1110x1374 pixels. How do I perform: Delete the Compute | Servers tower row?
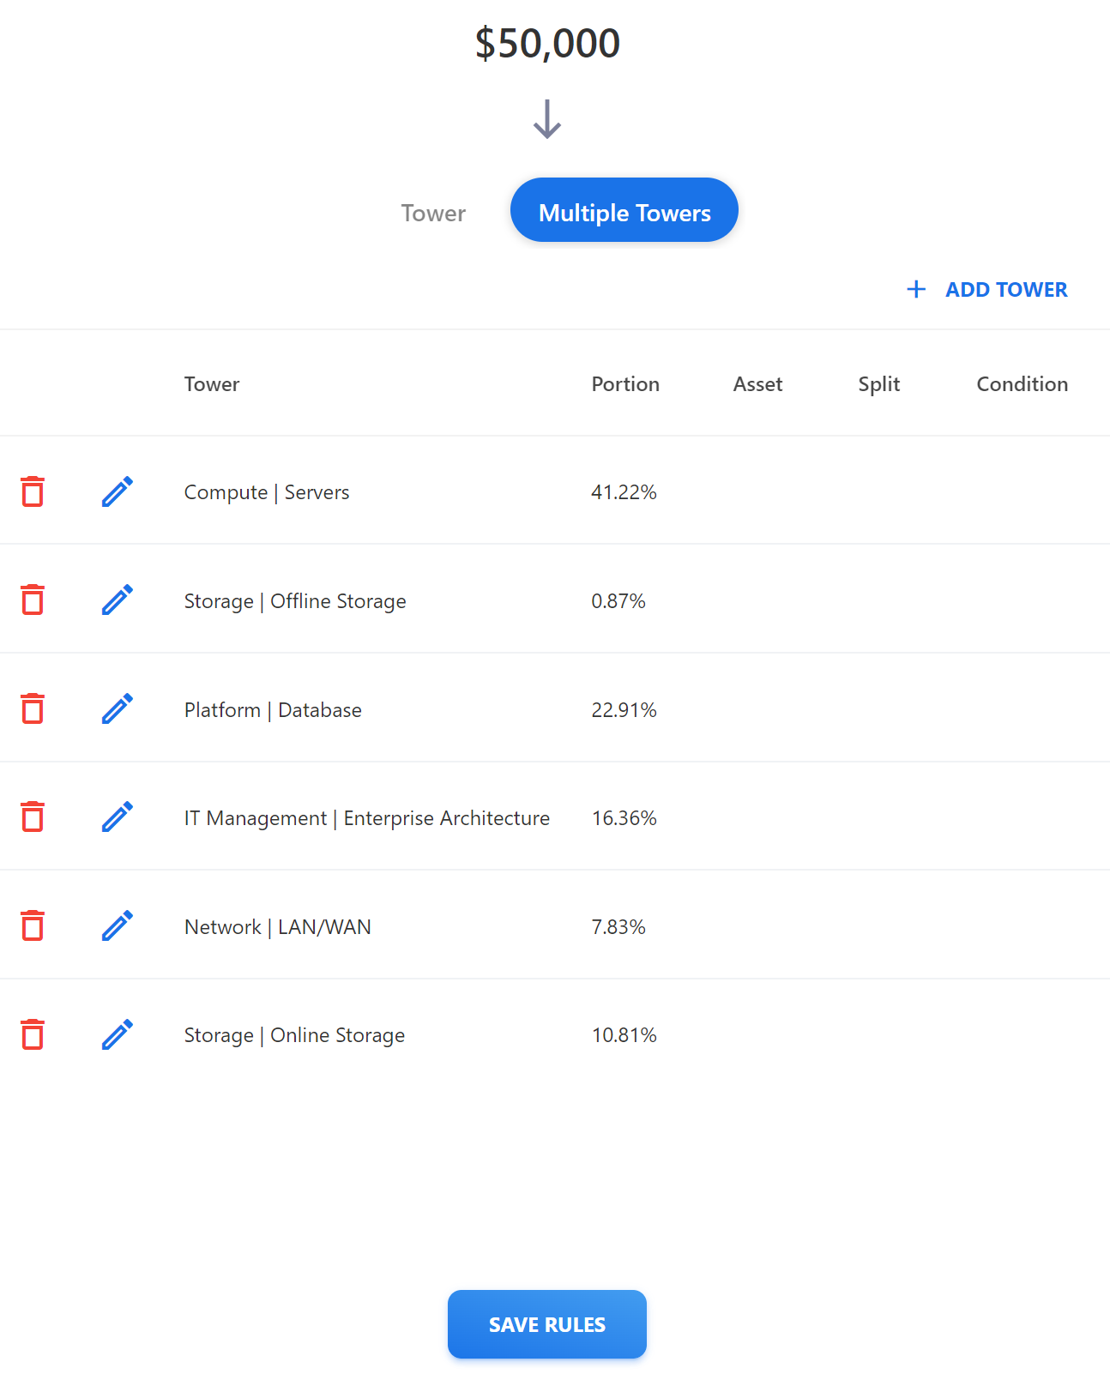click(x=33, y=491)
